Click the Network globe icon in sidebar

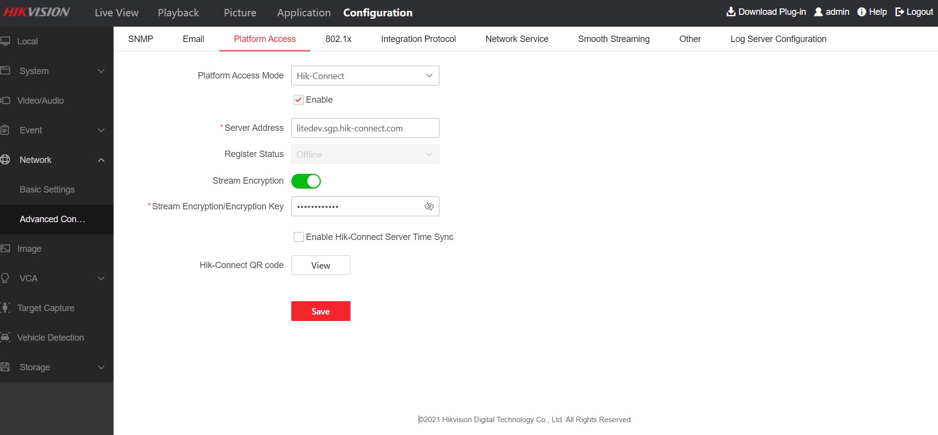[5, 159]
